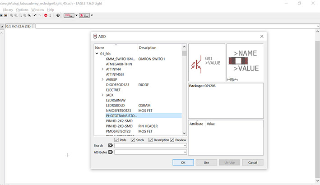The width and height of the screenshot is (320, 185).
Task: Expand the ATTINY44 tree entry
Action: [x=102, y=69]
